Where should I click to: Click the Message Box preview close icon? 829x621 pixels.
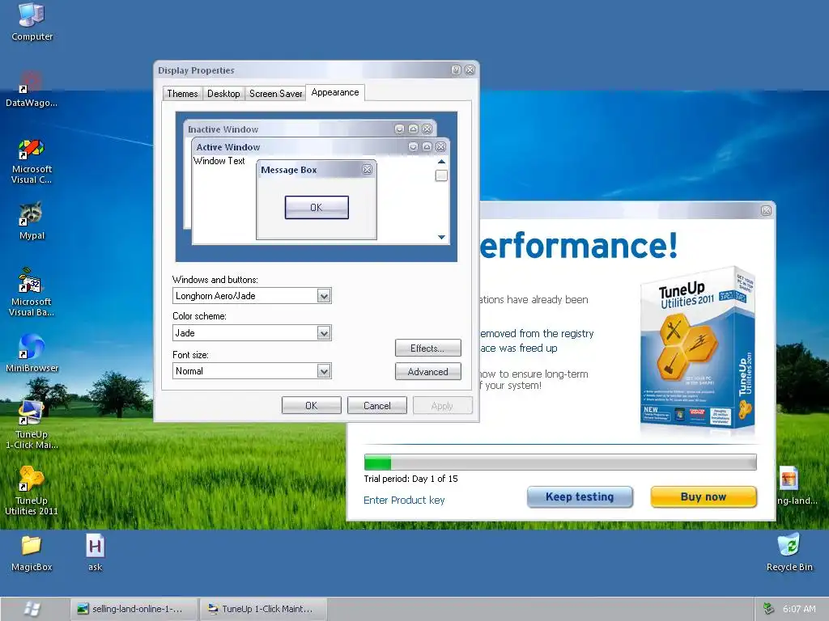click(367, 170)
